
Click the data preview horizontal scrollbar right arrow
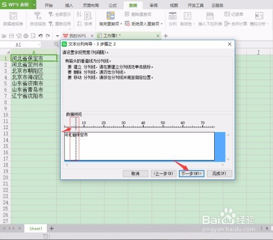(223, 165)
